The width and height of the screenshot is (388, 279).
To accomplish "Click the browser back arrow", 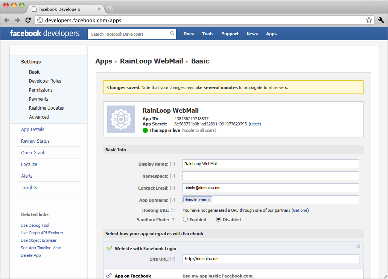I will (7, 20).
